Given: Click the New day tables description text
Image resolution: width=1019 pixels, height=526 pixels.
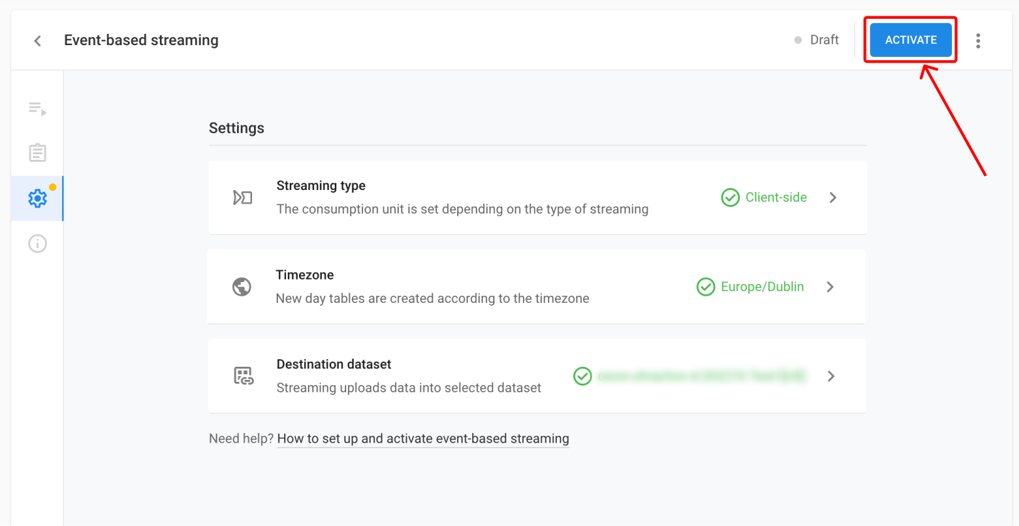Looking at the screenshot, I should [x=433, y=298].
